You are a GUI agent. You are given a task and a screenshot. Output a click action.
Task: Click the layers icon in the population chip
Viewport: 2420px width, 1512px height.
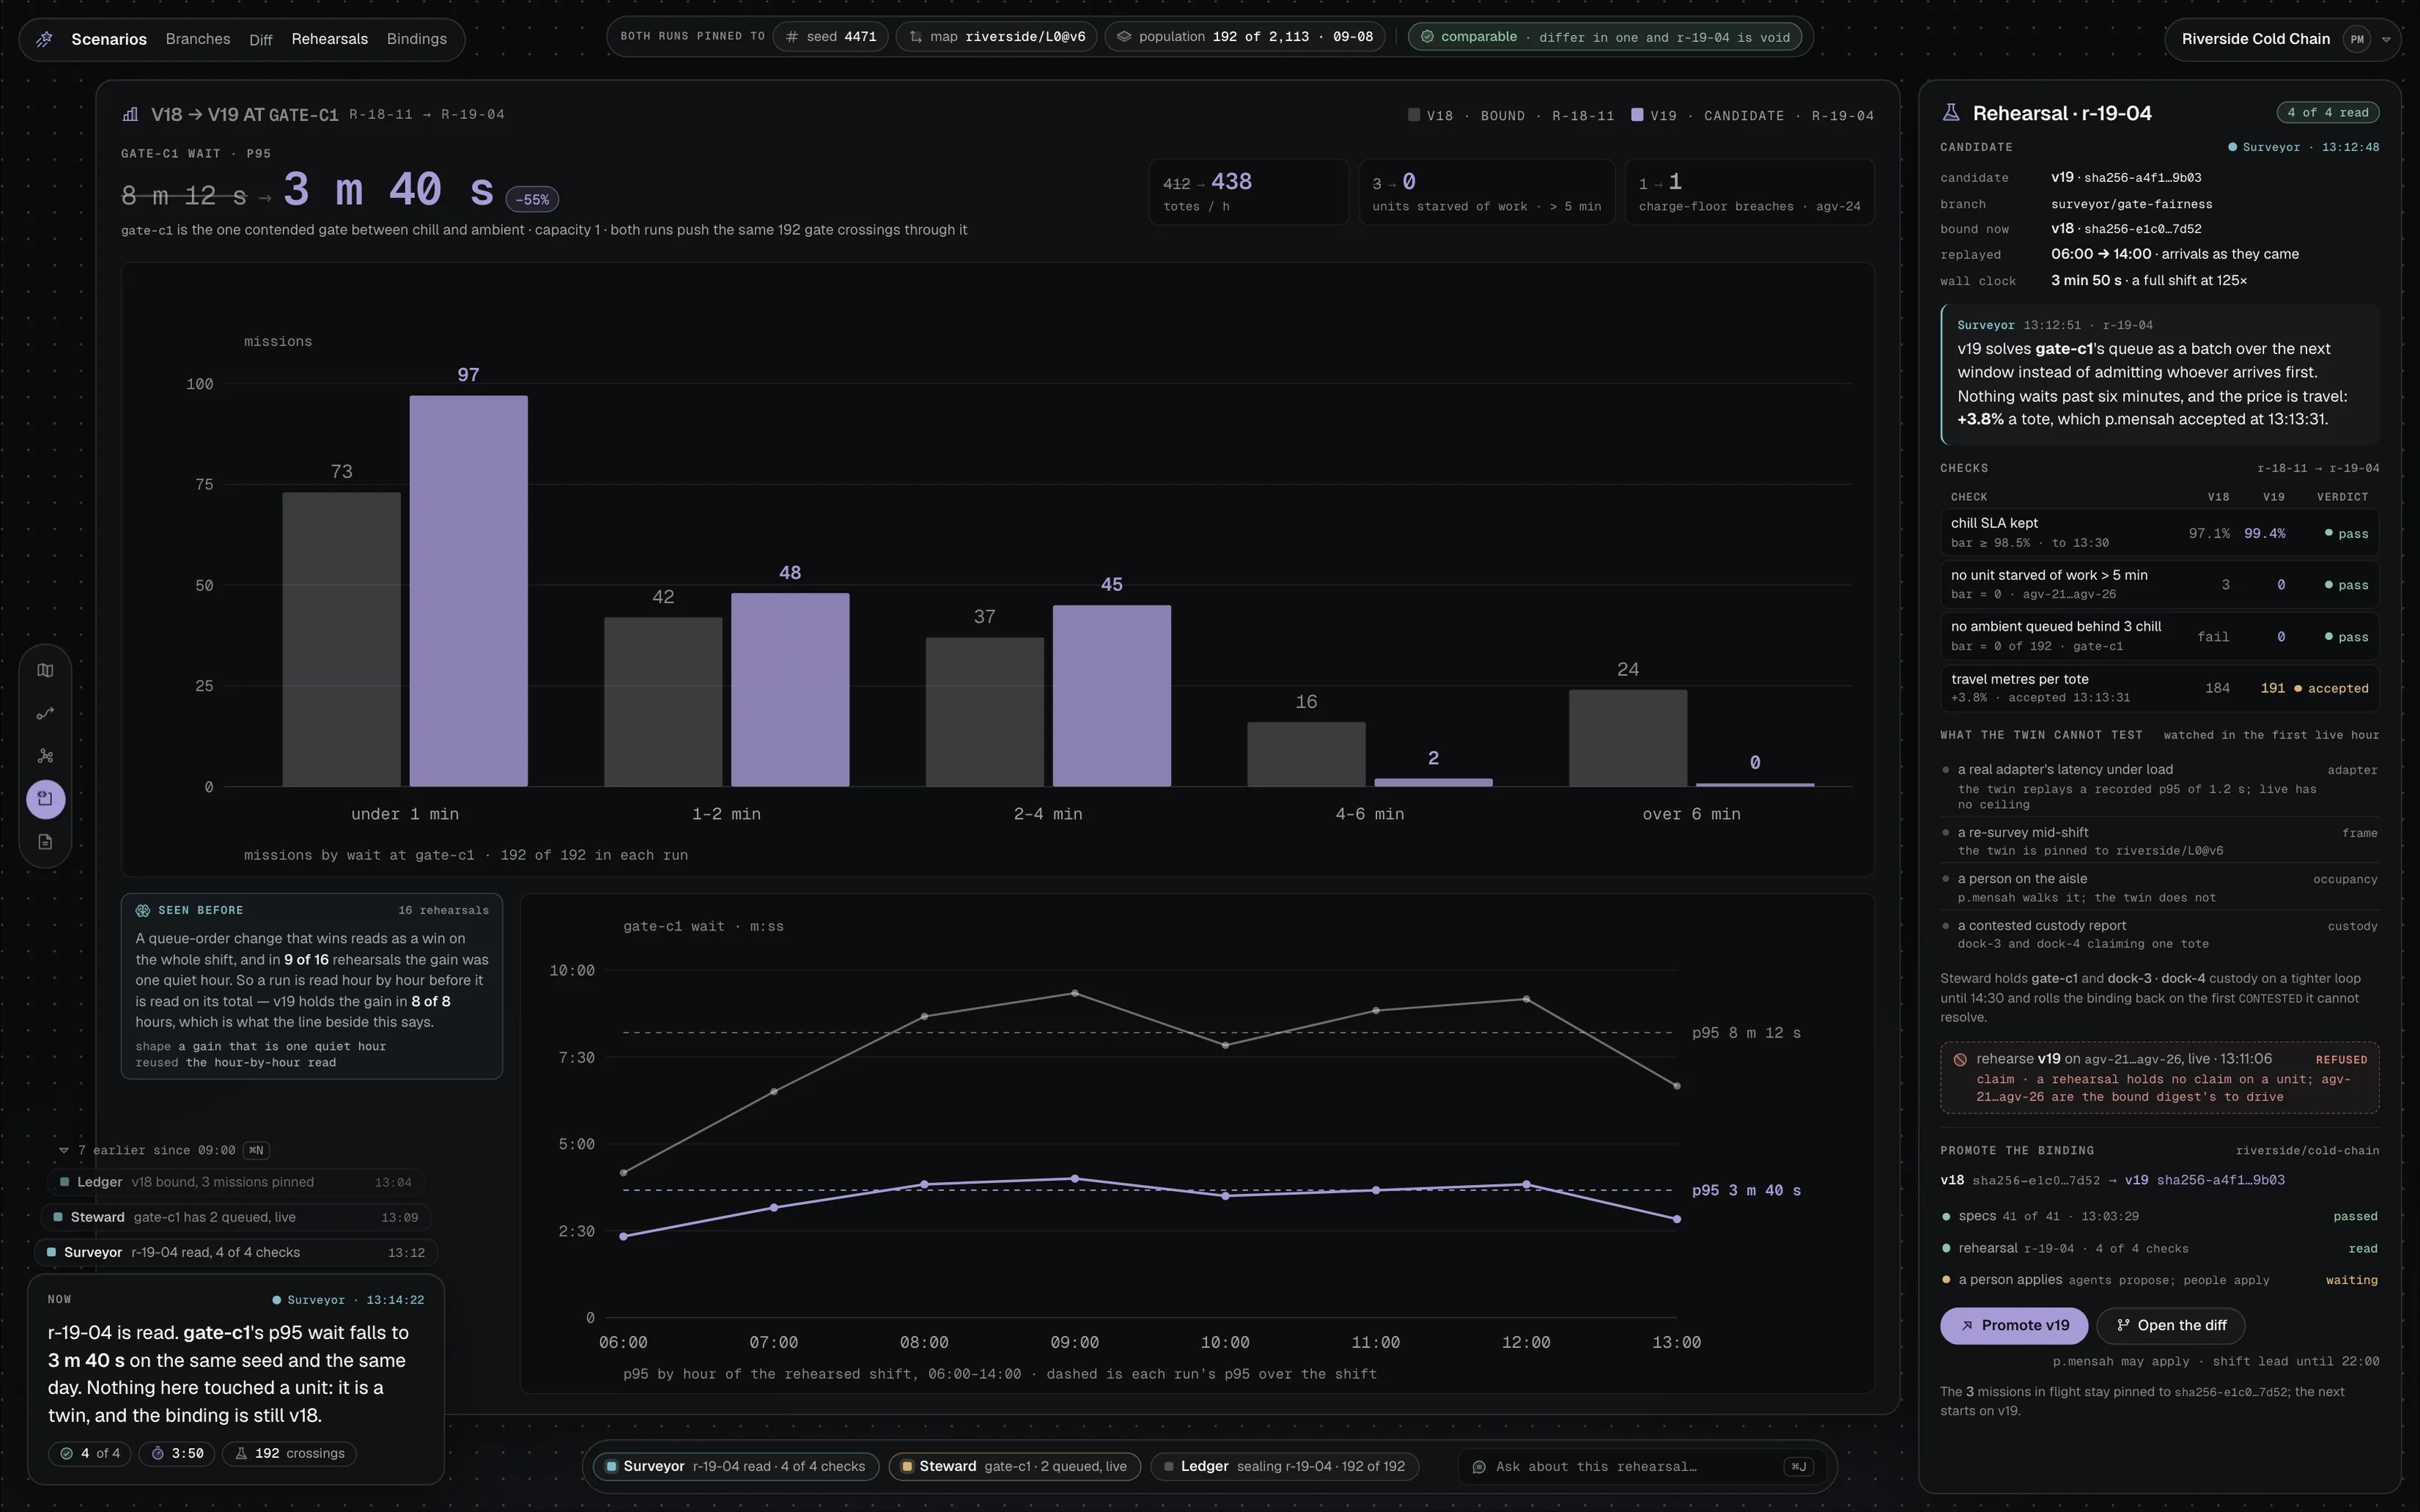point(1124,37)
